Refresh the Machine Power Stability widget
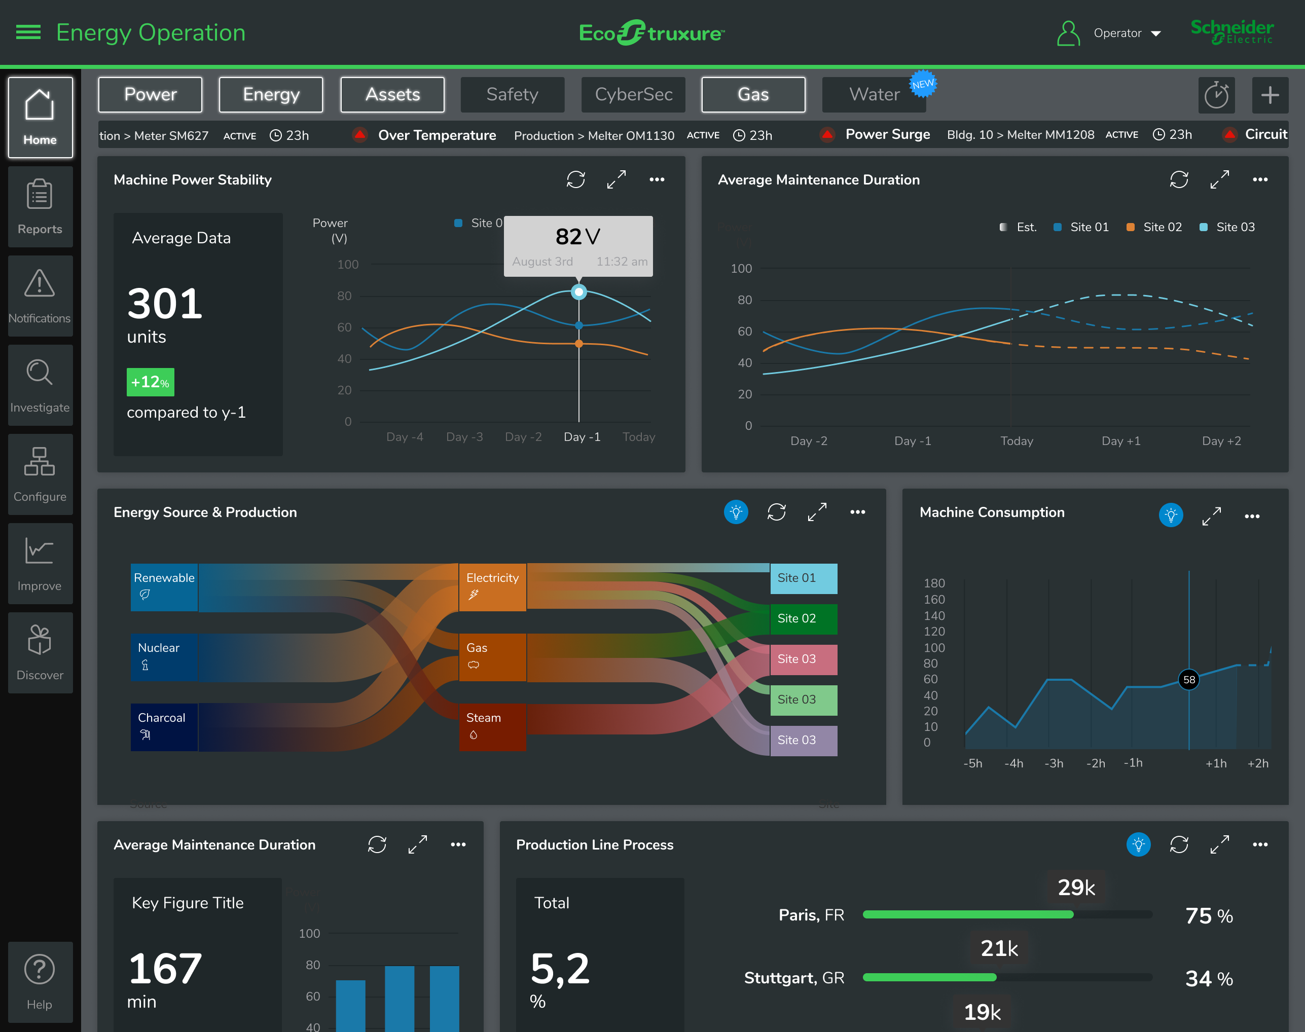Image resolution: width=1305 pixels, height=1032 pixels. [575, 179]
